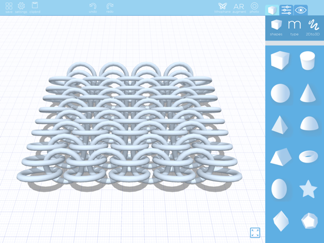The image size is (324, 243).
Task: Add a cylinder shape
Action: point(308,60)
